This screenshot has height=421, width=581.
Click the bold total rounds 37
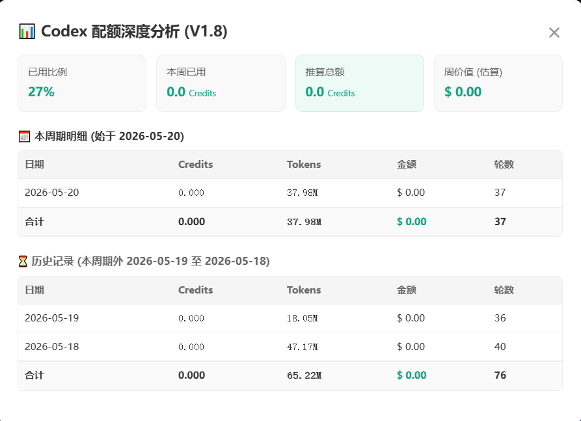(500, 222)
